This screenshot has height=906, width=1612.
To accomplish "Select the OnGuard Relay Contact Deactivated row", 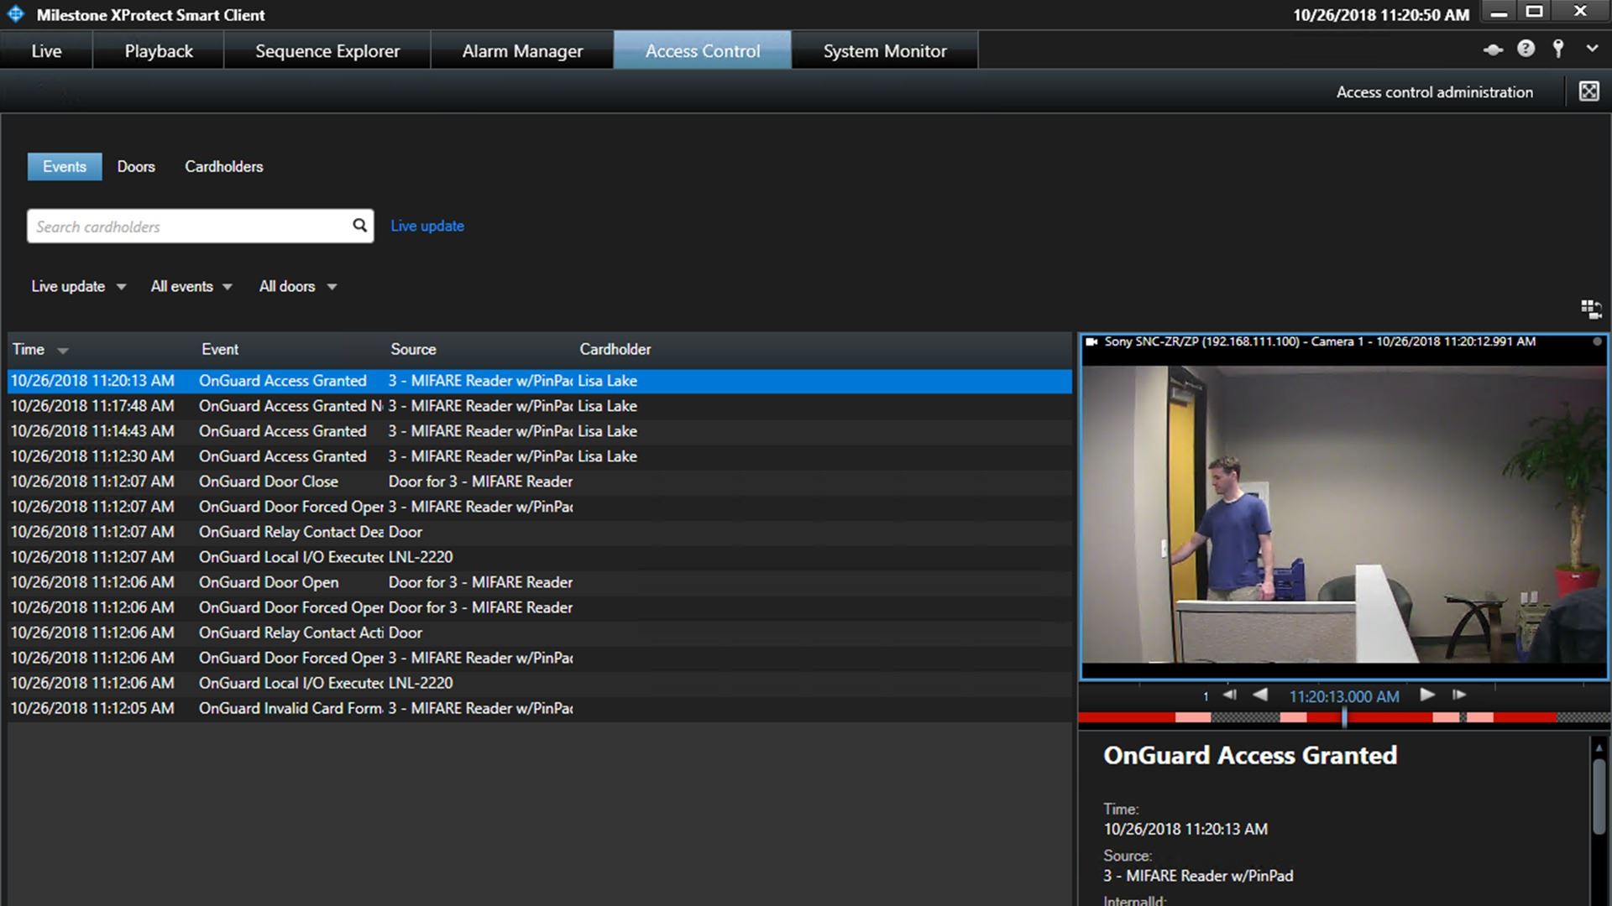I will [x=540, y=532].
